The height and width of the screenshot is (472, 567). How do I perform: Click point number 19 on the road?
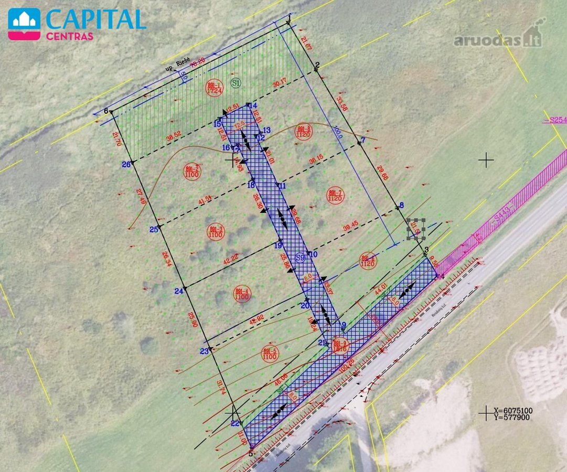pos(277,245)
